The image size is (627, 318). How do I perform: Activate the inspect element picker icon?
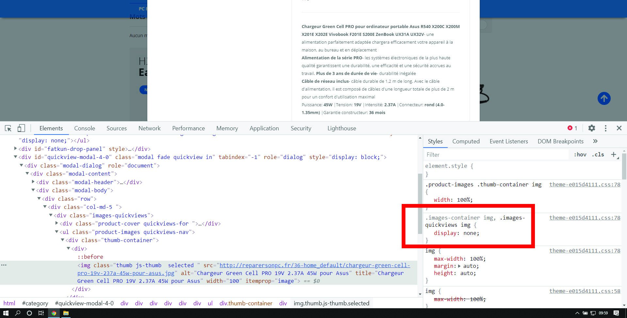tap(8, 128)
